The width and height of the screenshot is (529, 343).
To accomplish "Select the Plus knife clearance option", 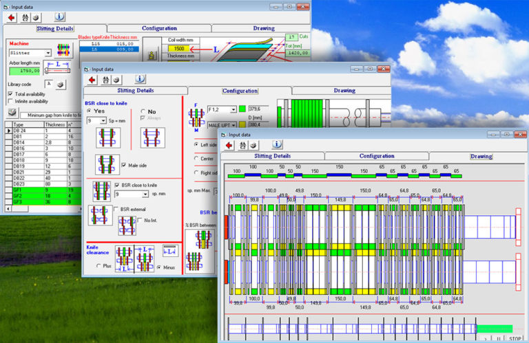I will point(98,265).
